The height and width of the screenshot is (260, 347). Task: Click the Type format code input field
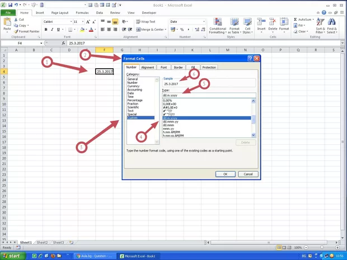point(208,95)
